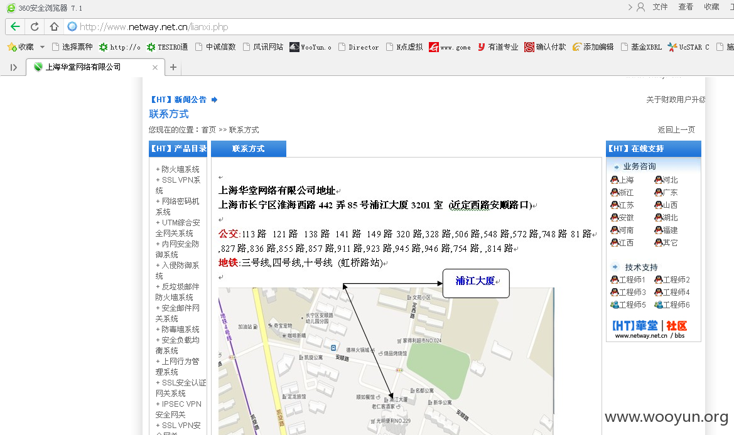Open the UcSTAR C bookmark

point(689,47)
